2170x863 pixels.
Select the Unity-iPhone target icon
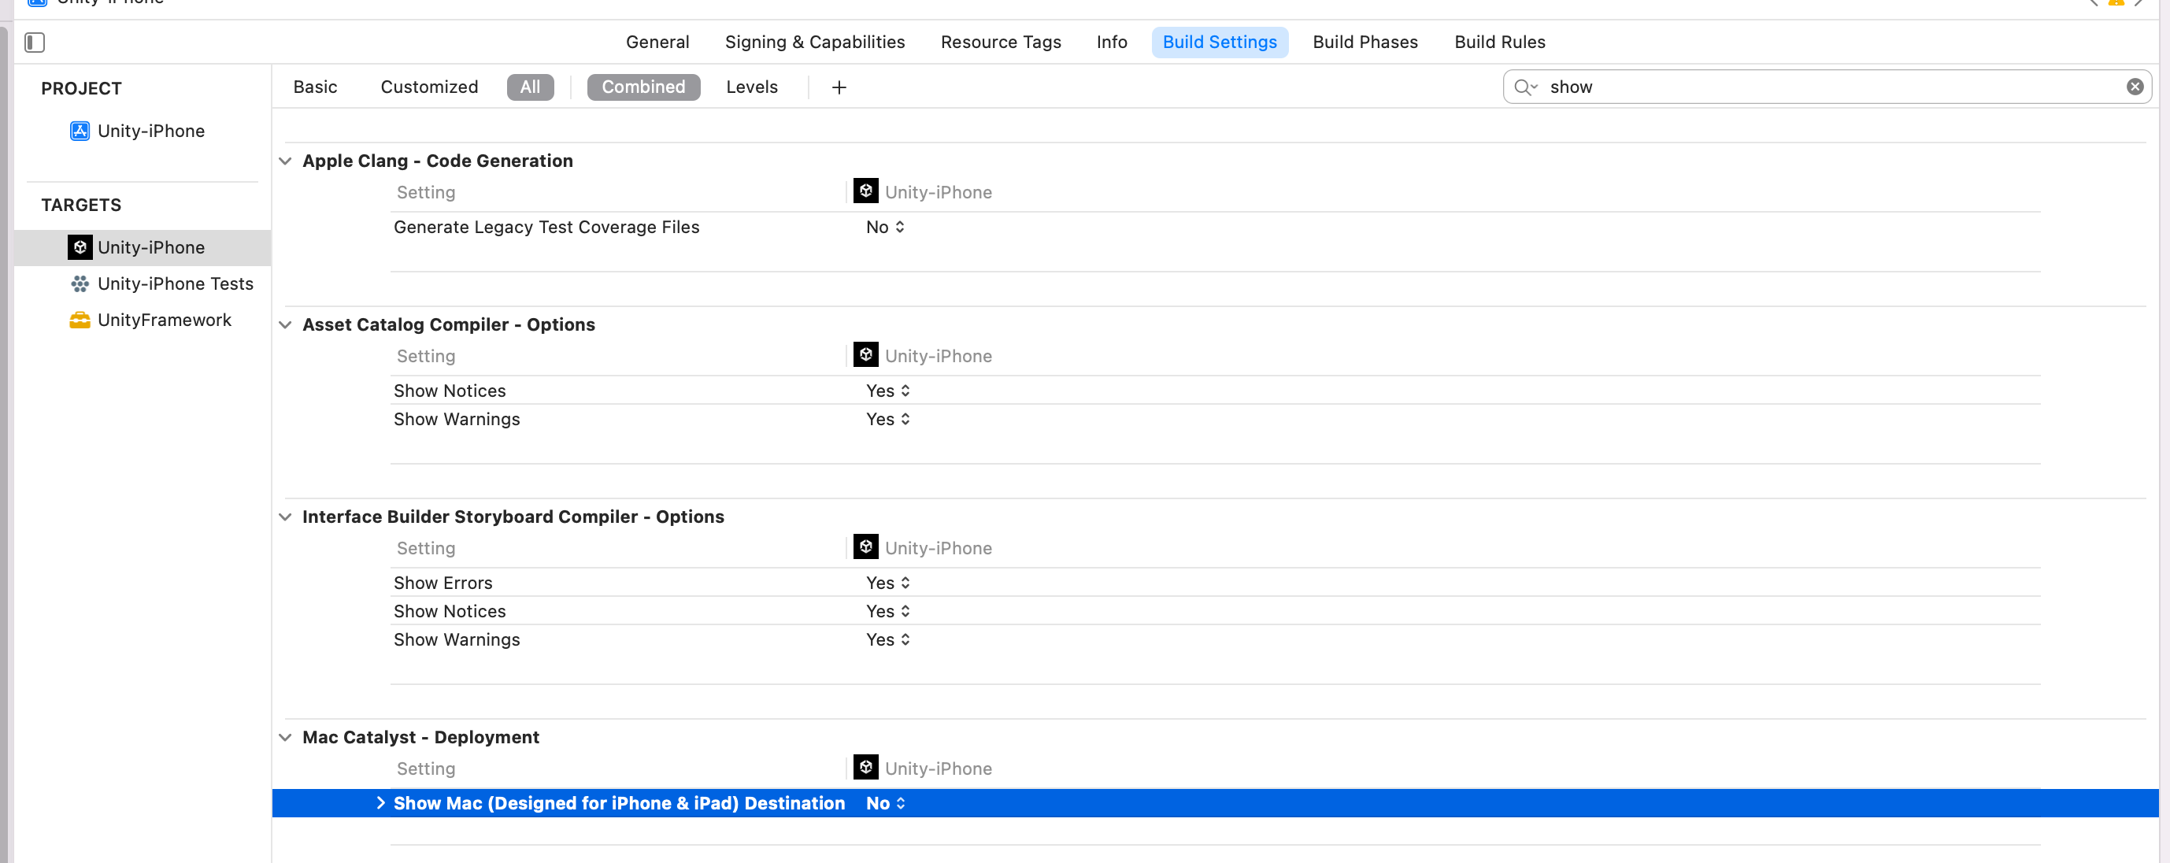point(80,247)
